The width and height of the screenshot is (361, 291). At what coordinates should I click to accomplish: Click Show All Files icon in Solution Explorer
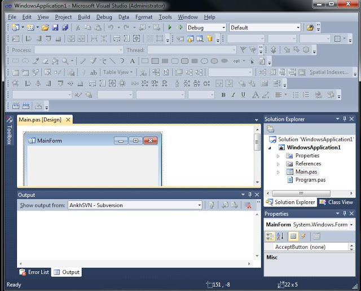(271, 129)
